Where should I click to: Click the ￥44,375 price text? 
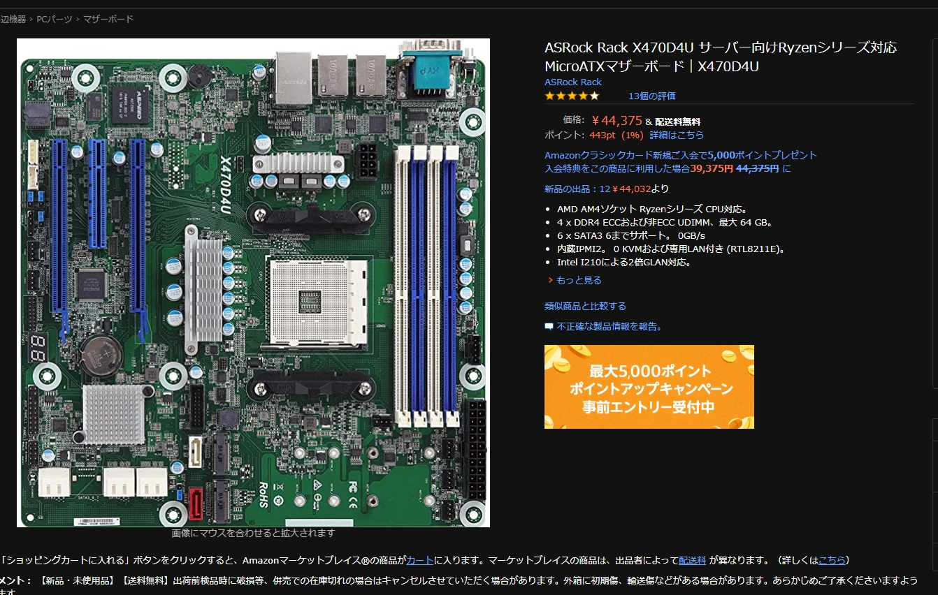(x=616, y=120)
